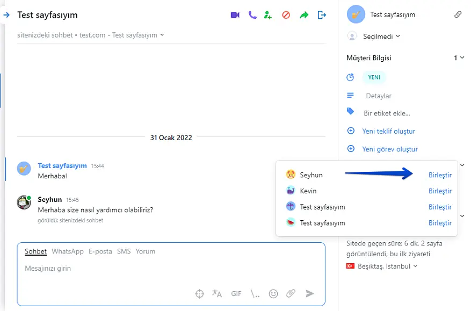Forward the chat using the green arrow icon
This screenshot has height=311, width=471.
tap(304, 15)
